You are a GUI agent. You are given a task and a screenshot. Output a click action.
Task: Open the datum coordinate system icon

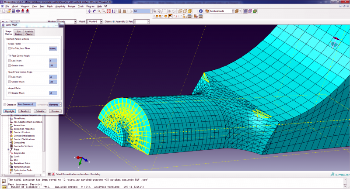pos(196,16)
